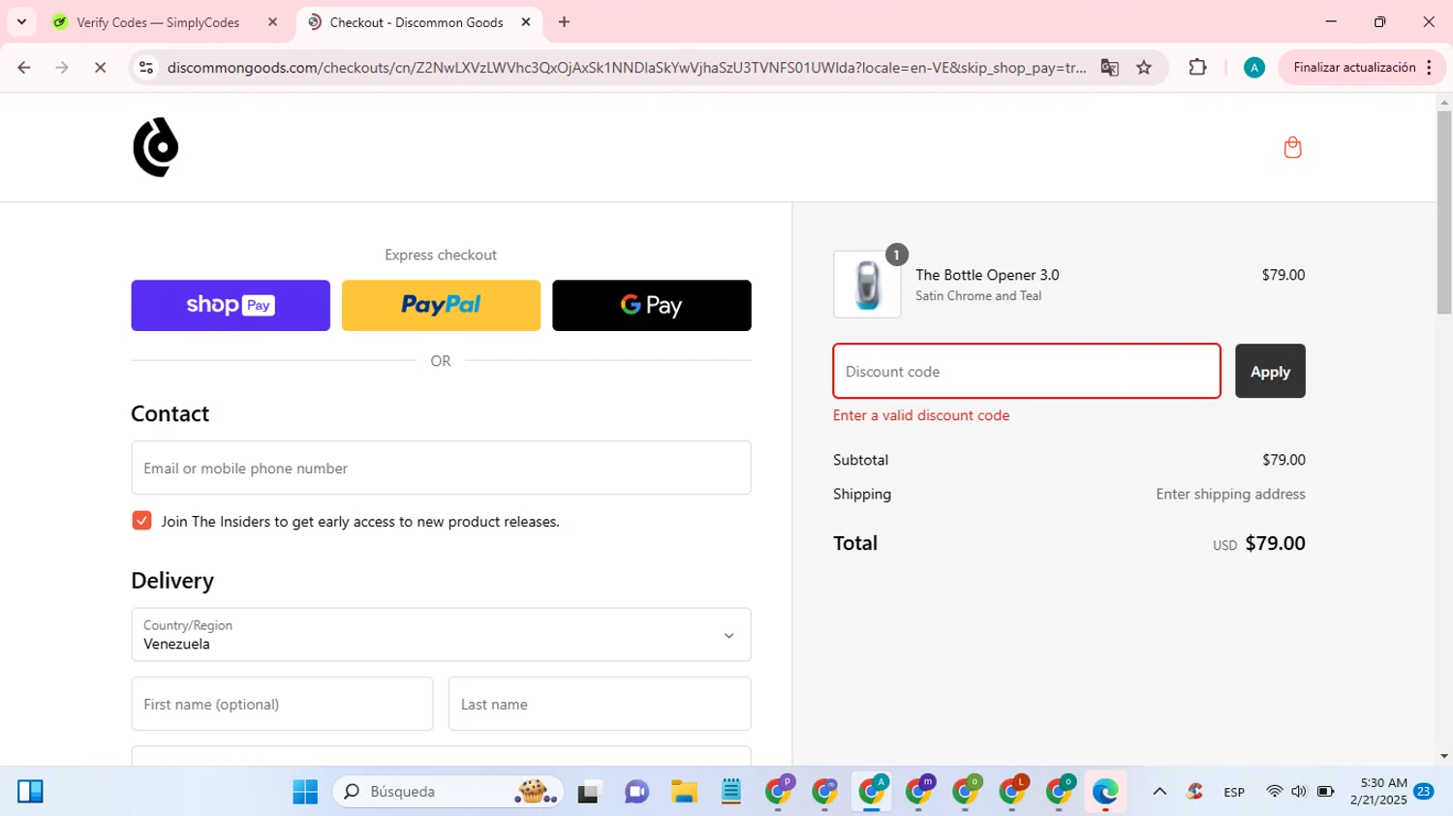Click Finalizar actualización button
This screenshot has width=1453, height=816.
[x=1354, y=68]
